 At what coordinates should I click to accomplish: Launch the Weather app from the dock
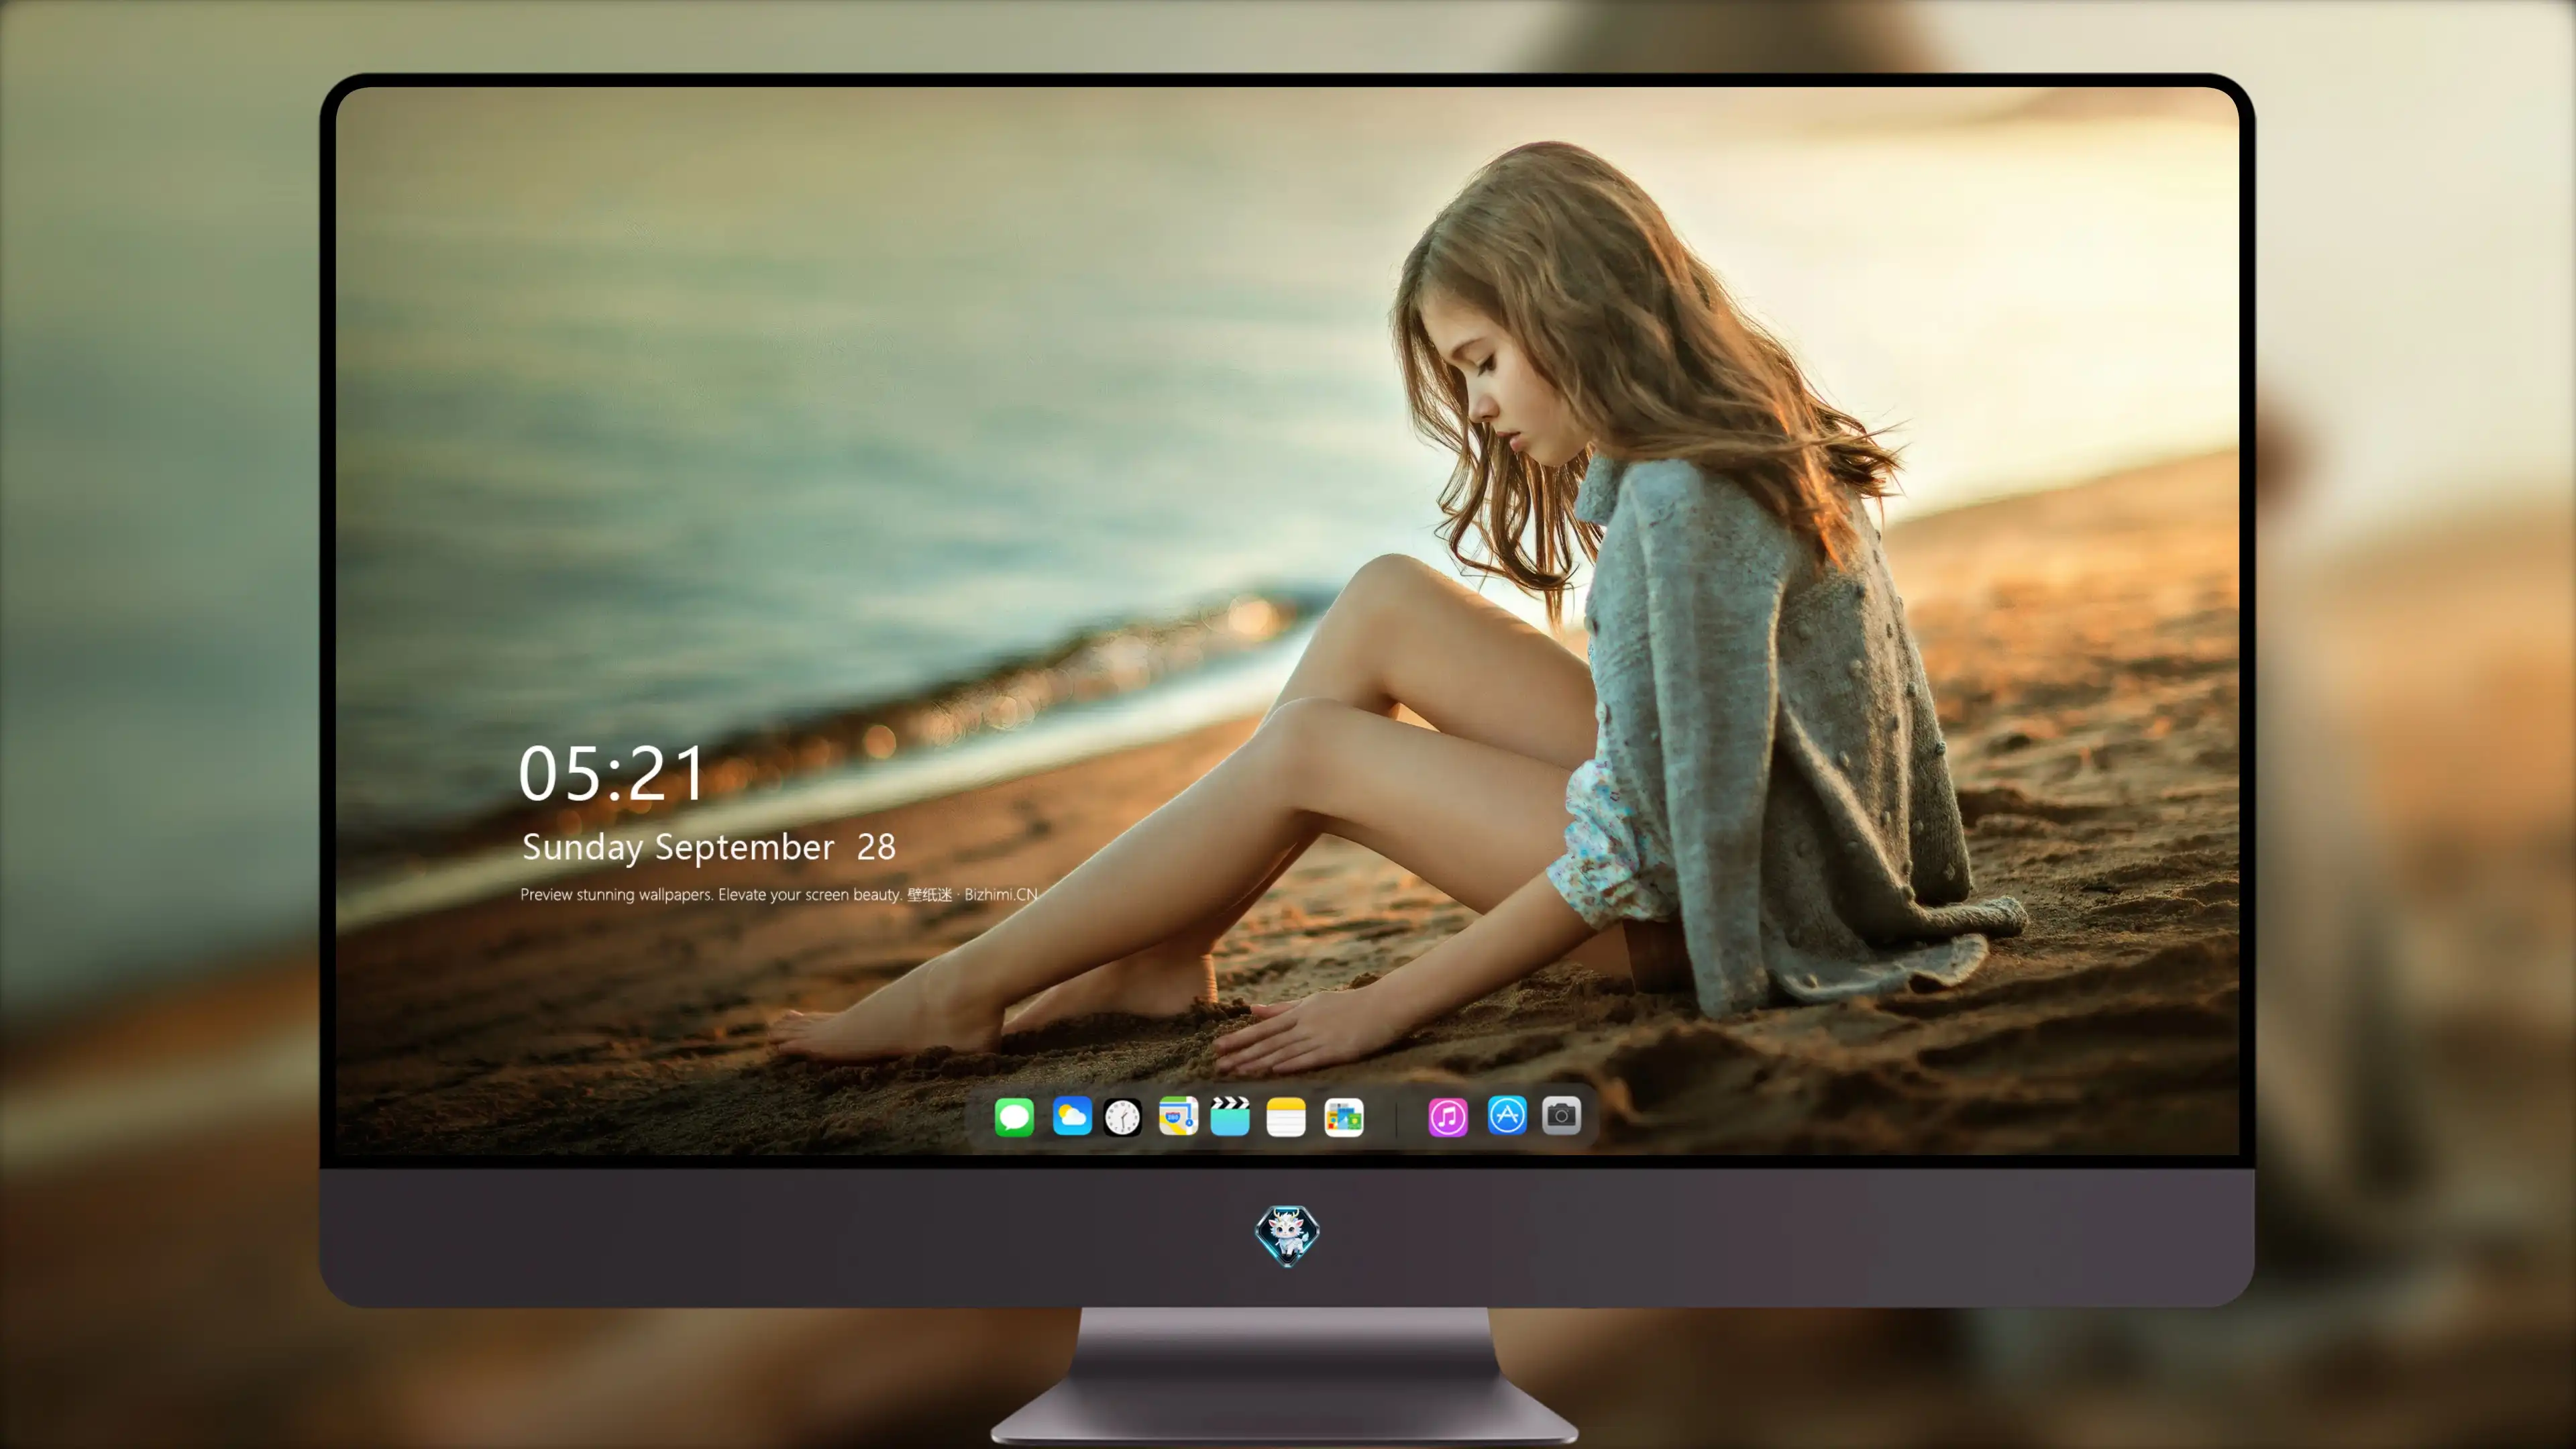pos(1072,1116)
